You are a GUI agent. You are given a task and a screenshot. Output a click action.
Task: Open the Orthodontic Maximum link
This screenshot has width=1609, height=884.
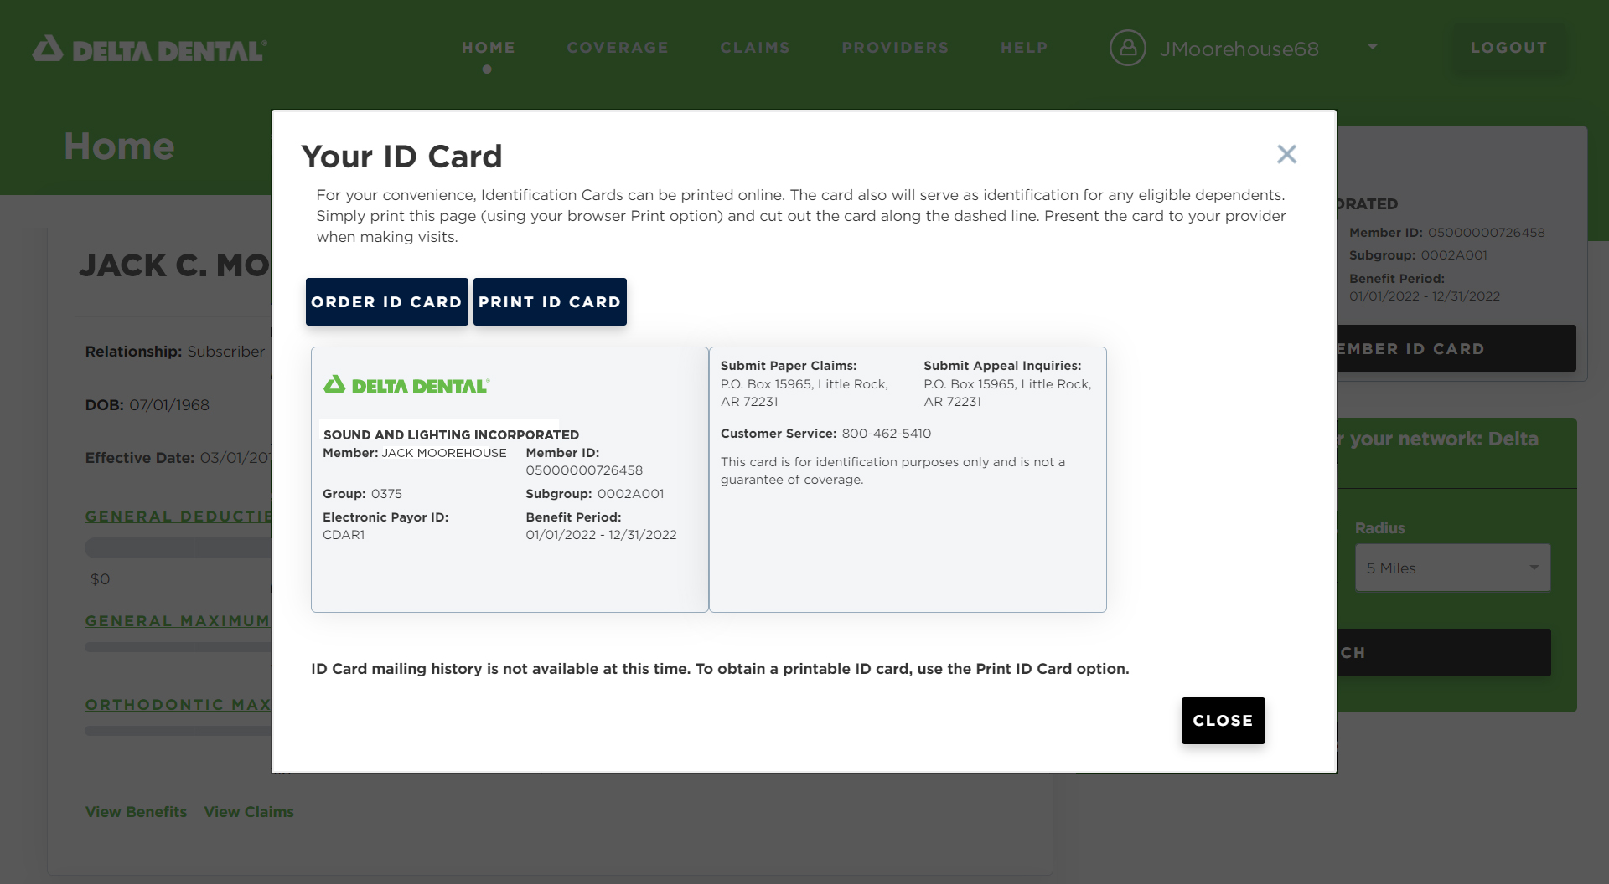pyautogui.click(x=178, y=704)
